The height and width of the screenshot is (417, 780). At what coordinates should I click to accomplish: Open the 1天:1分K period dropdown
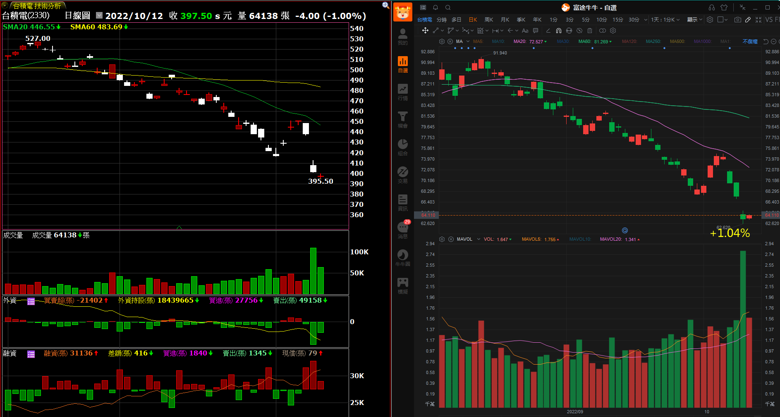tap(665, 19)
